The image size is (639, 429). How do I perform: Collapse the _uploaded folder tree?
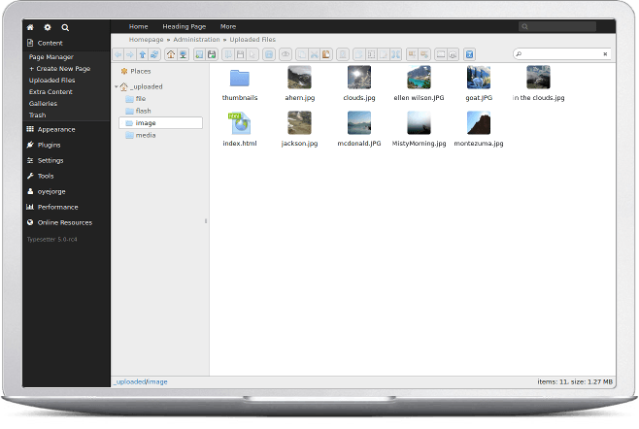[116, 86]
